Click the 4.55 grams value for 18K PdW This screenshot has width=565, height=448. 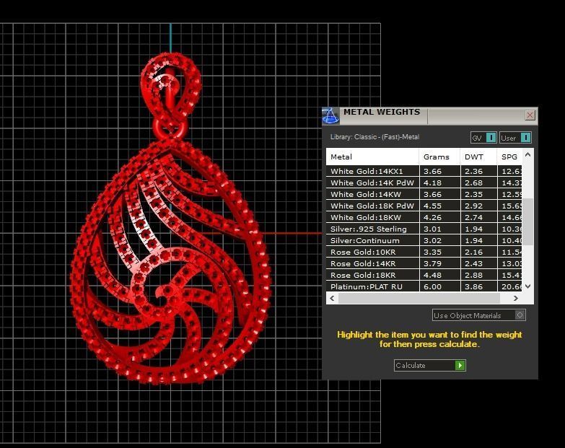click(432, 206)
